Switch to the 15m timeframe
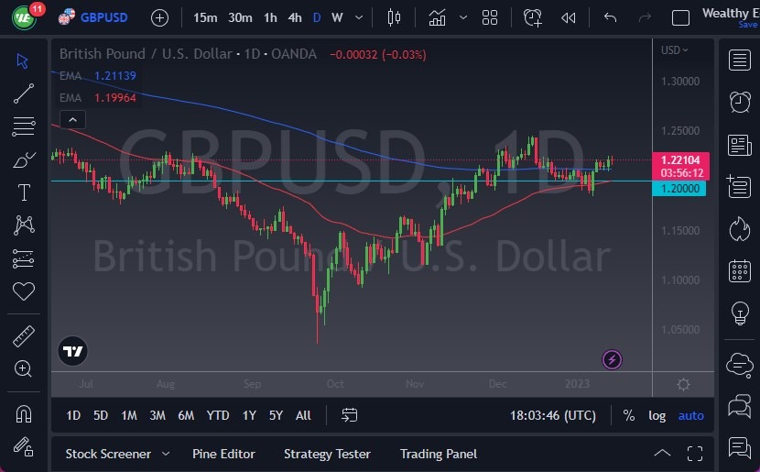The height and width of the screenshot is (472, 760). 205,18
